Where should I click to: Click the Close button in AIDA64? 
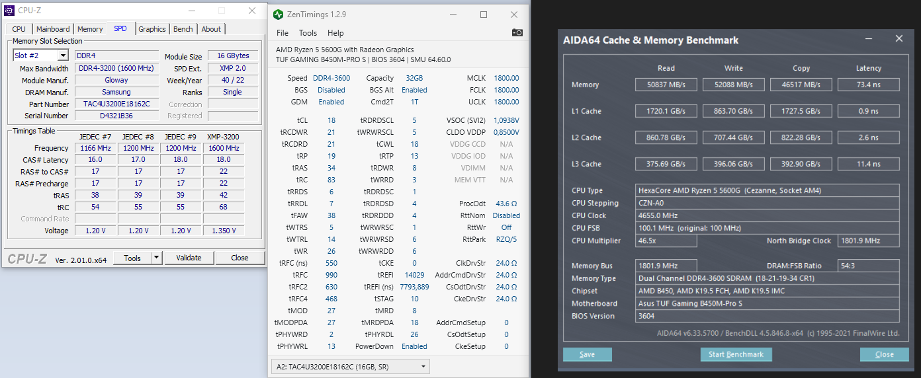coord(884,354)
